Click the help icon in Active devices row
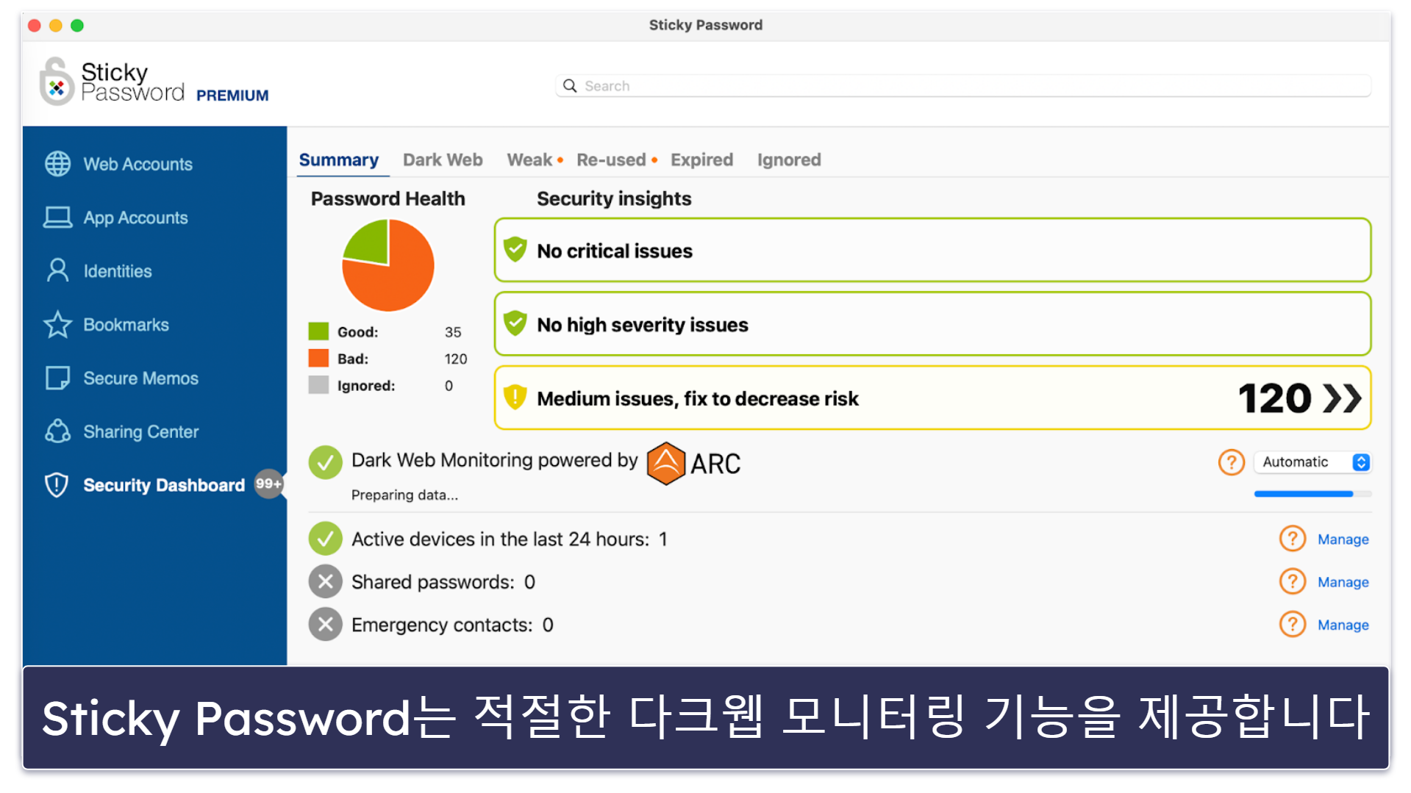The height and width of the screenshot is (793, 1411). pos(1293,539)
